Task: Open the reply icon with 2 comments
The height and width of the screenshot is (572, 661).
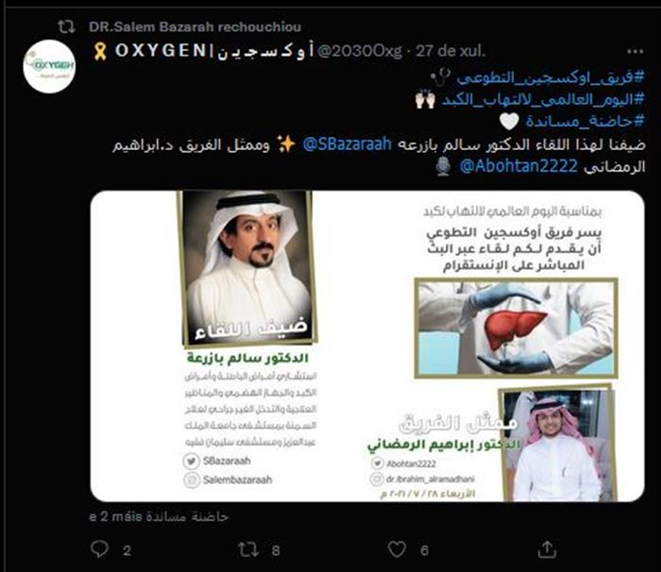Action: click(100, 549)
